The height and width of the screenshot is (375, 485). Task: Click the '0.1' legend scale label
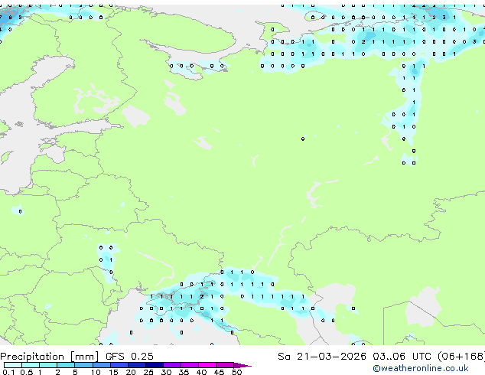click(8, 372)
